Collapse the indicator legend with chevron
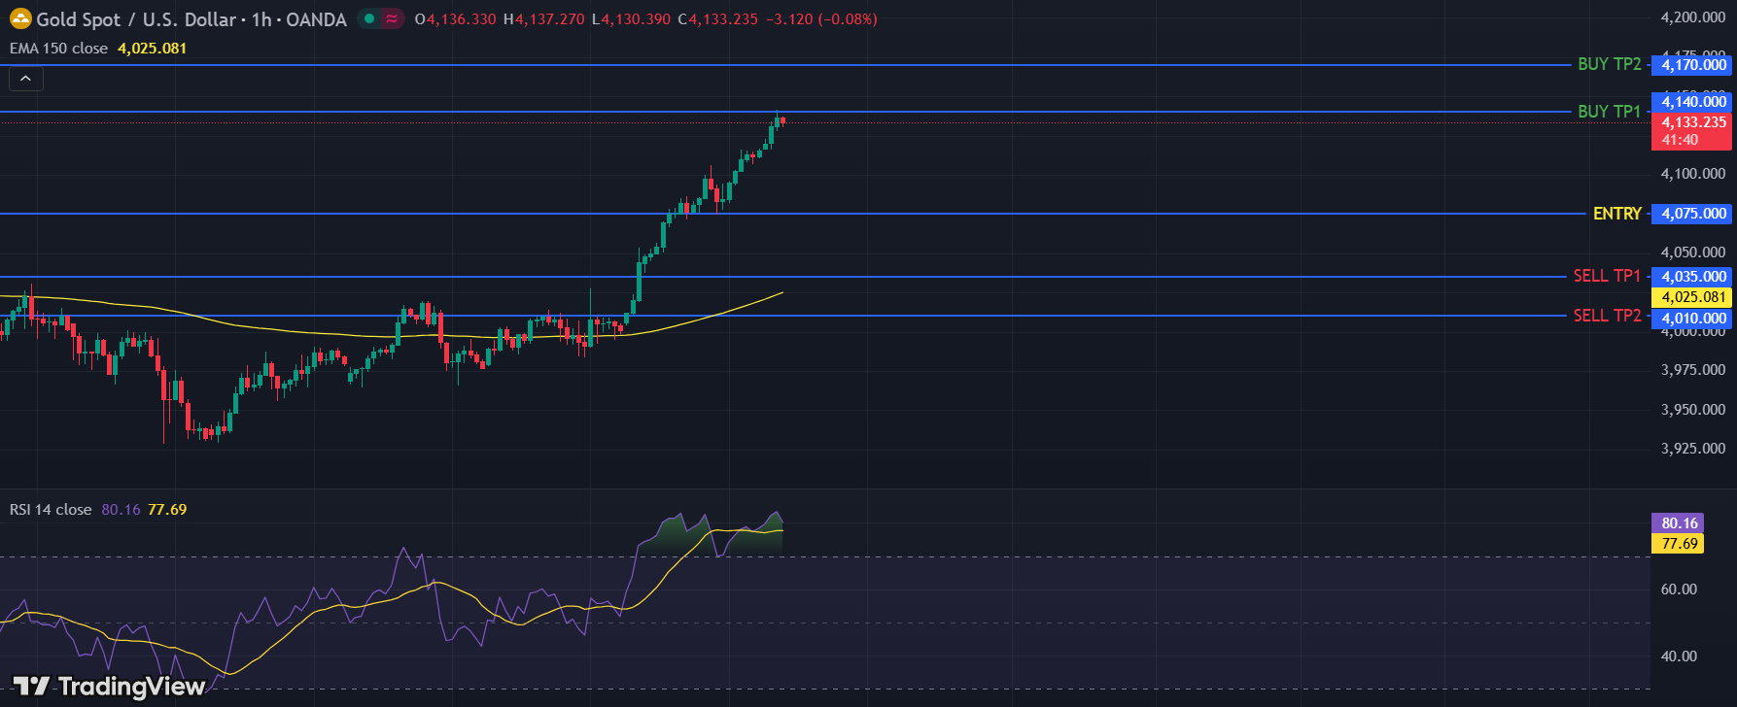The width and height of the screenshot is (1737, 707). coord(25,79)
